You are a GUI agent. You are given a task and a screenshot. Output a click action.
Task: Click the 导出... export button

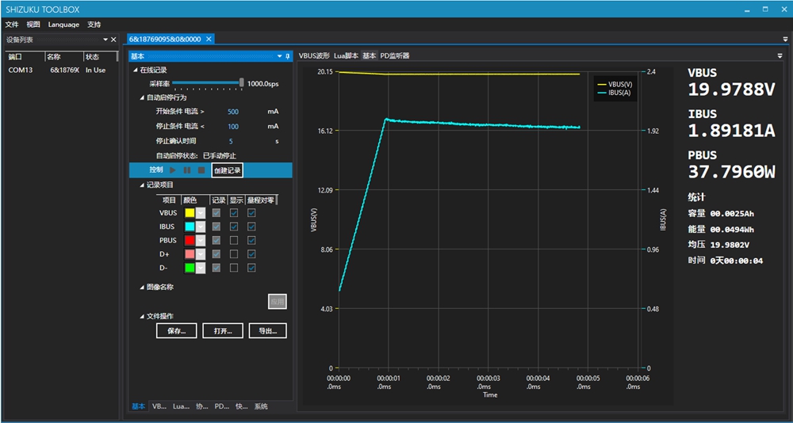click(x=267, y=331)
